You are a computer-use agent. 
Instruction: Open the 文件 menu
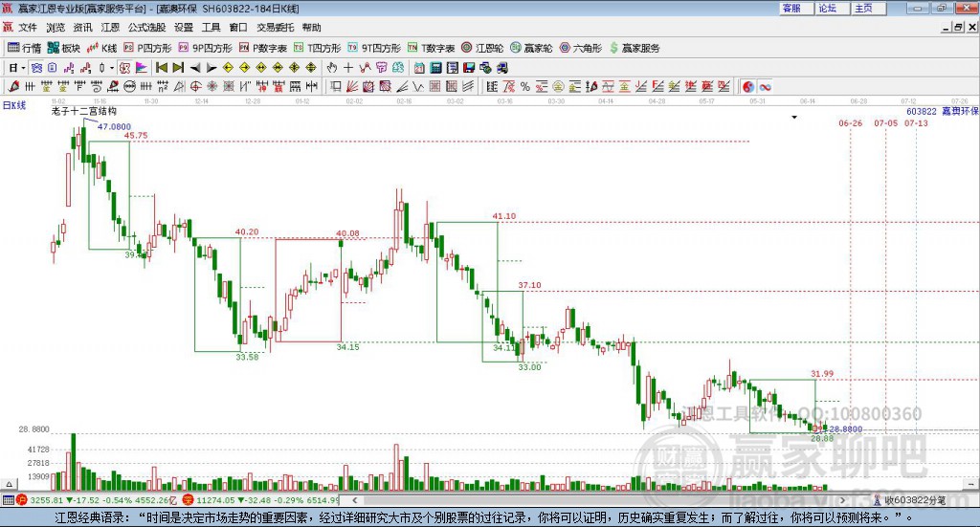[28, 28]
